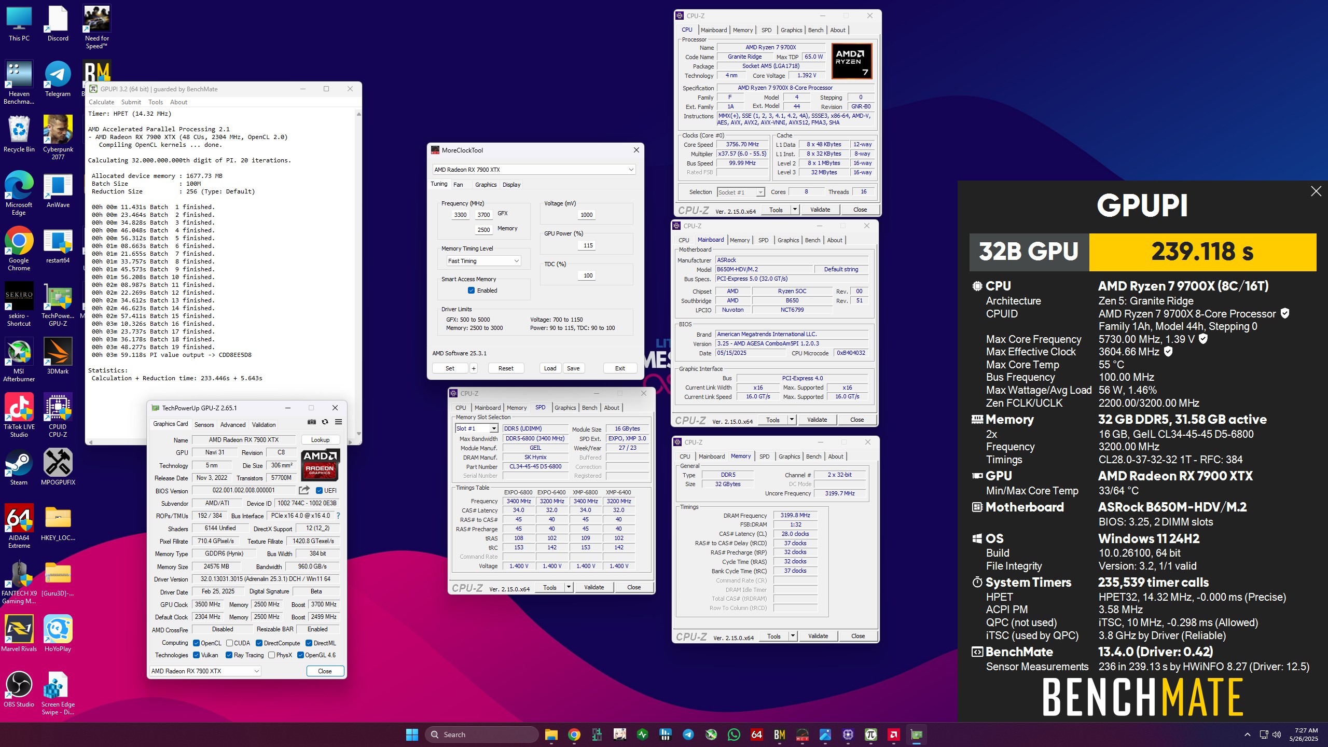Screen dimensions: 1328x747
Task: Open the Memory Timing Level dropdown
Action: [x=483, y=261]
